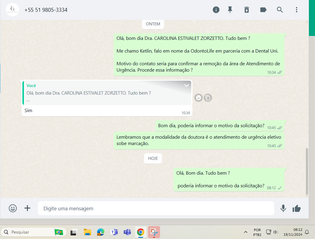
Task: Click the 'HOJE' date label
Action: [153, 158]
